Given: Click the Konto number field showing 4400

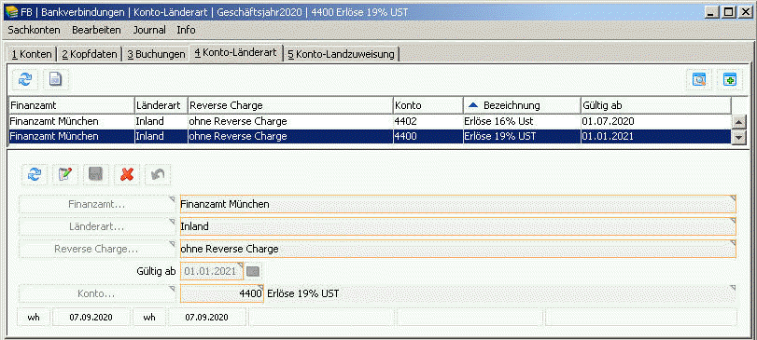Looking at the screenshot, I should click(222, 293).
